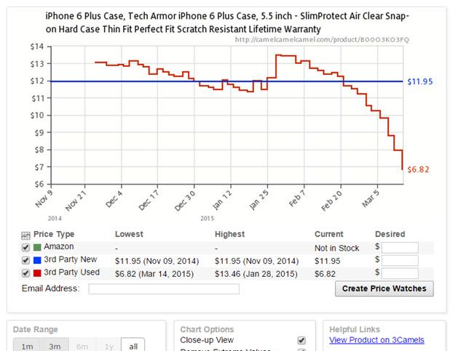
Task: Open the View Product on 3Camels link
Action: pos(376,340)
